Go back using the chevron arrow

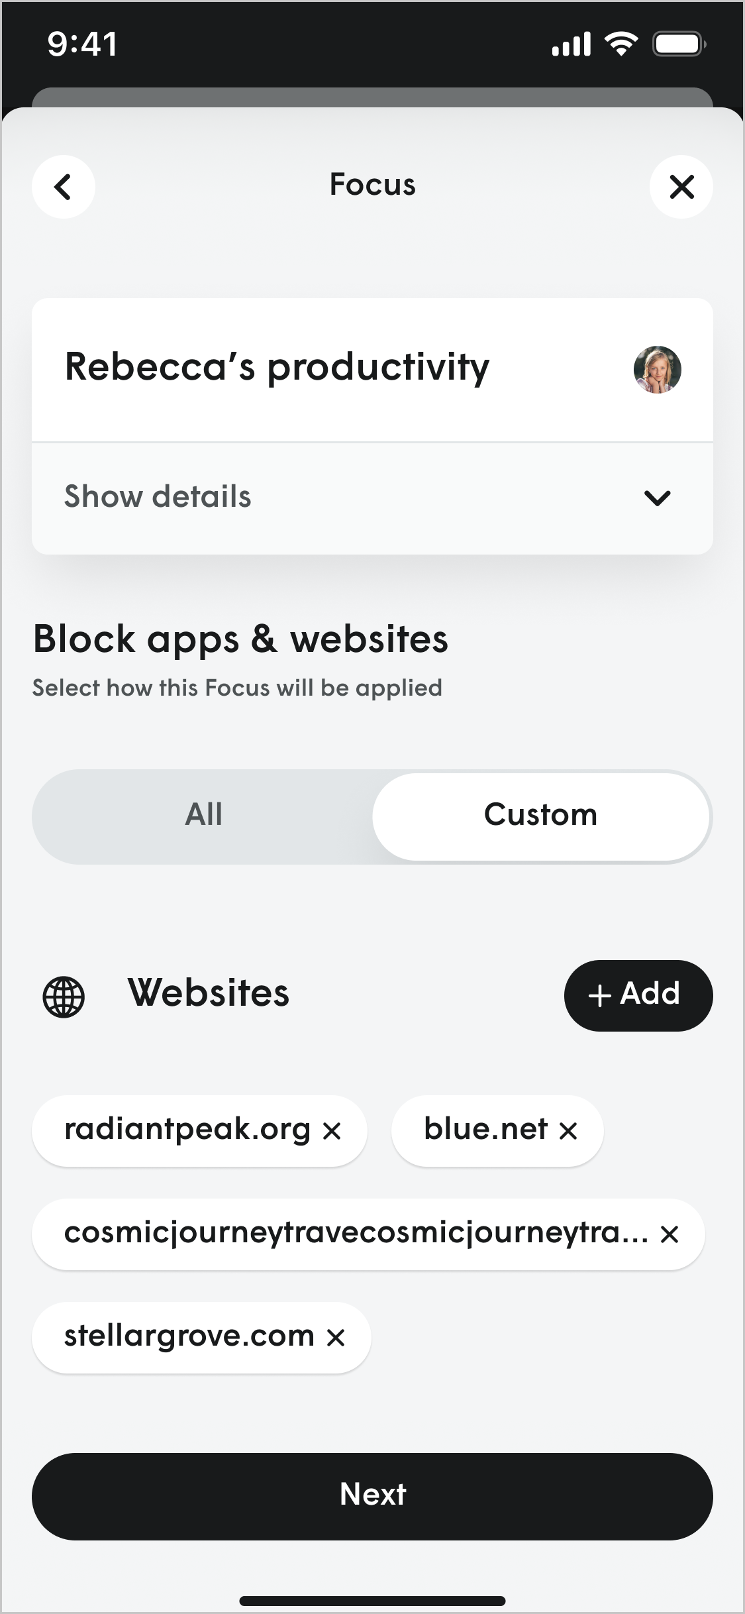(64, 187)
